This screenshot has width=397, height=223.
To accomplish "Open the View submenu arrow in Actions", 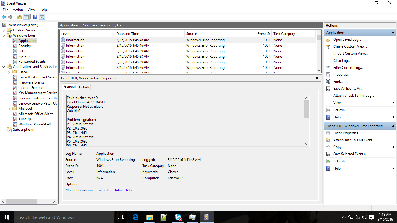I will (393, 103).
